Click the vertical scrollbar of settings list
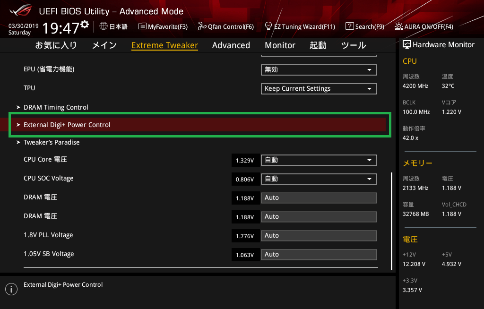Screen dimensions: 484x309 coord(392,221)
